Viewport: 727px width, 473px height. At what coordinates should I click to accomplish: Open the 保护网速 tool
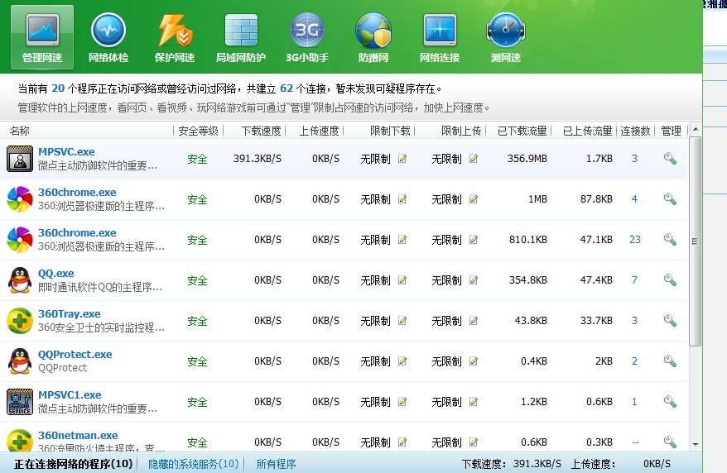pos(175,37)
